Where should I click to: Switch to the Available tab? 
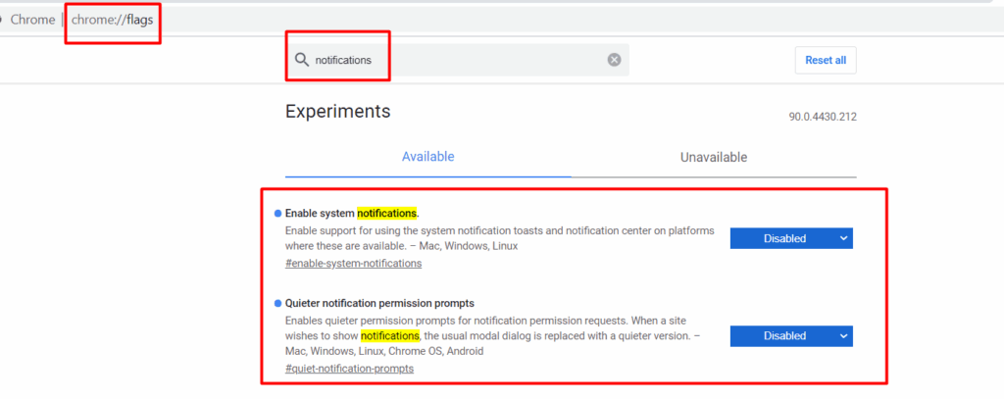pyautogui.click(x=428, y=157)
